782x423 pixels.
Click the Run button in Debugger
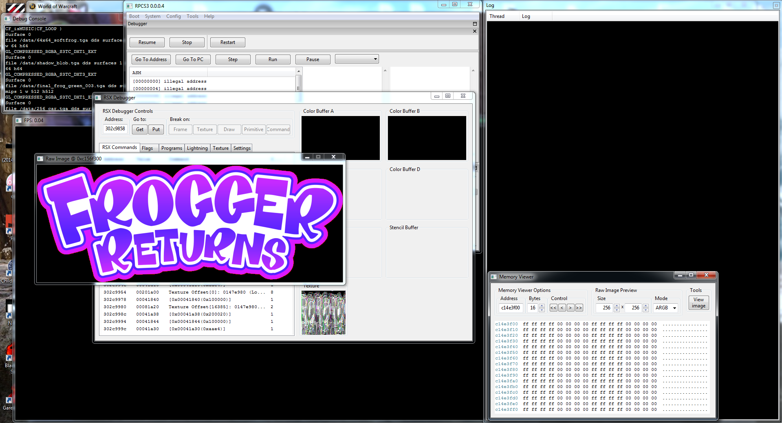coord(273,59)
